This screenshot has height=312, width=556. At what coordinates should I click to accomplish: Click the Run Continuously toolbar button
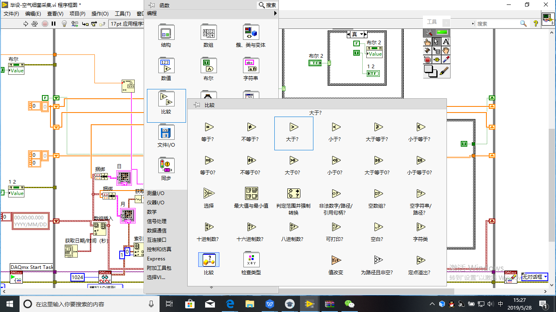point(35,24)
